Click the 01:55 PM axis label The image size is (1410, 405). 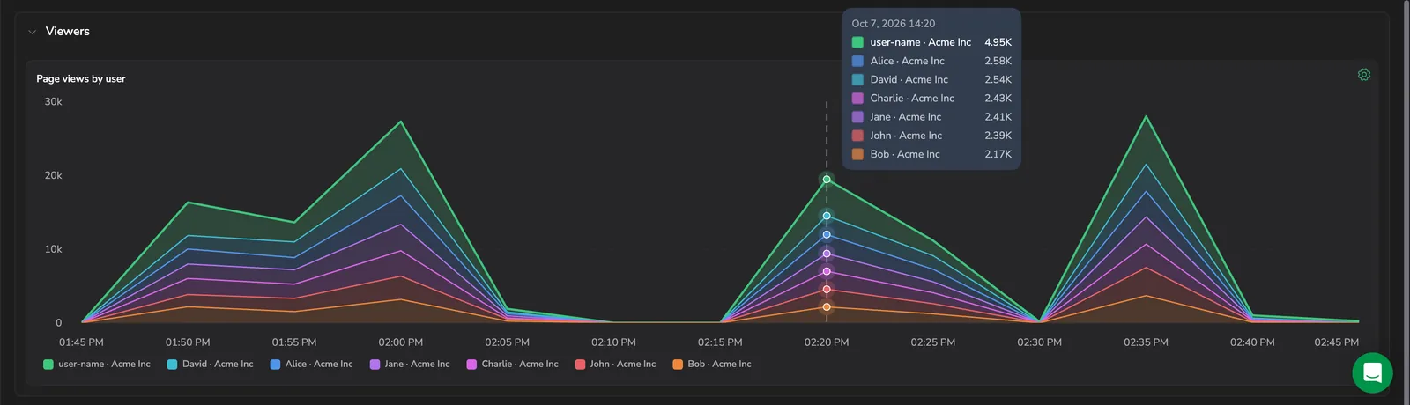pyautogui.click(x=294, y=342)
